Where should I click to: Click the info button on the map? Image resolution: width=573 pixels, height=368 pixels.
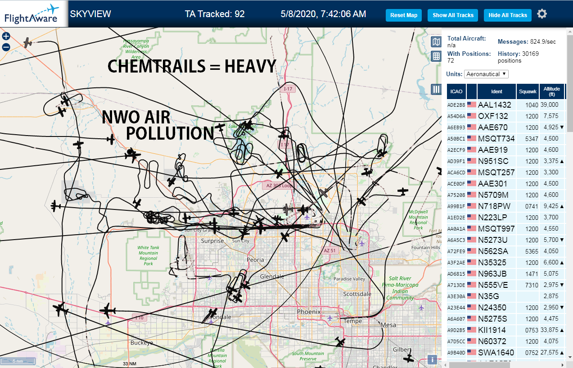(x=432, y=359)
